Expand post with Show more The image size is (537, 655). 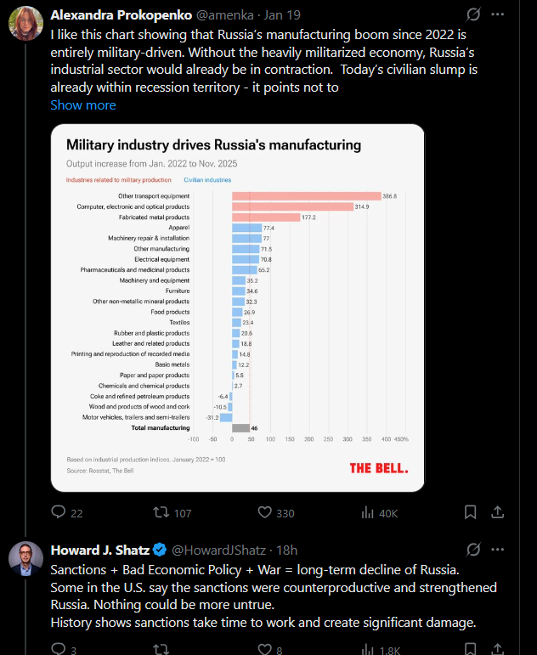point(83,105)
